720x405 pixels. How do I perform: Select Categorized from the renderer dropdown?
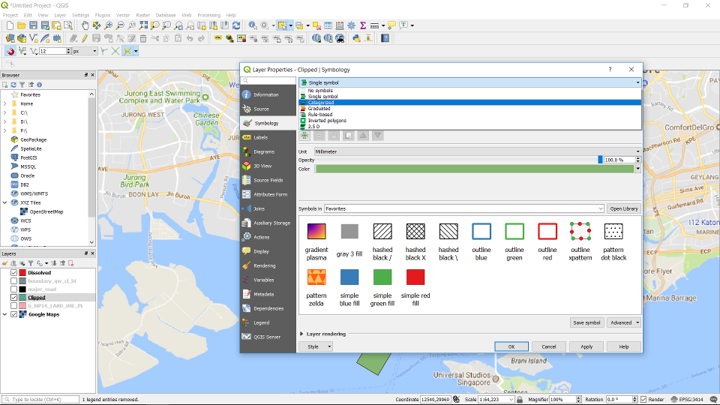click(321, 103)
